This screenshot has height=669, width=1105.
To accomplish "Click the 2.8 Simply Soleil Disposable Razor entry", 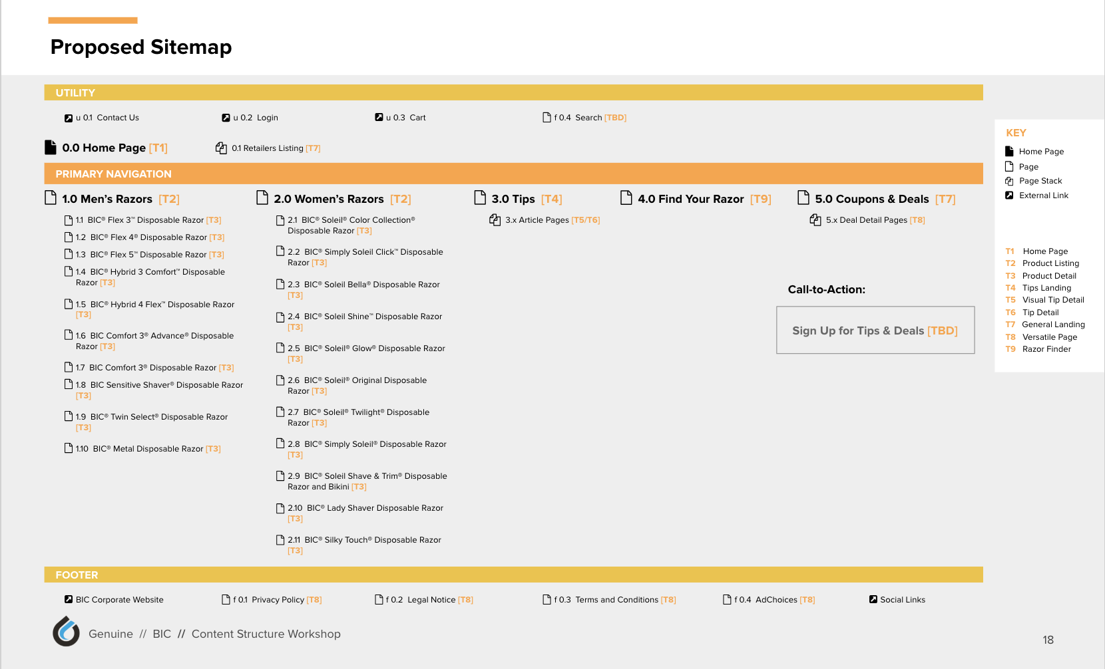I will point(367,450).
